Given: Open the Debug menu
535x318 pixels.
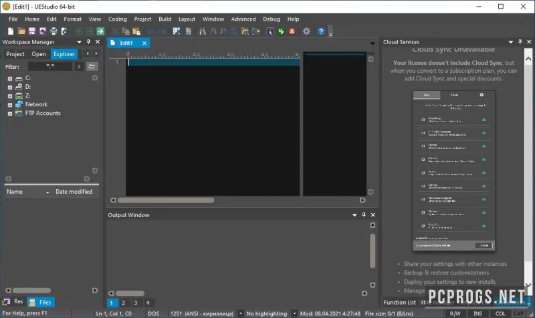Looking at the screenshot, I should 272,19.
